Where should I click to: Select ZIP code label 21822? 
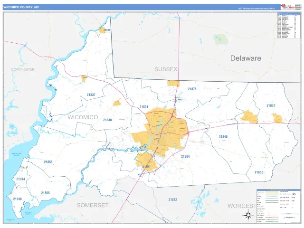(172, 199)
